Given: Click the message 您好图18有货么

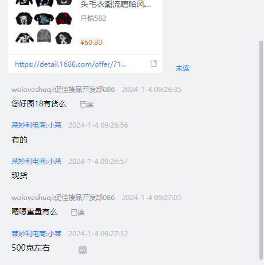Looking at the screenshot, I should [x=39, y=103].
